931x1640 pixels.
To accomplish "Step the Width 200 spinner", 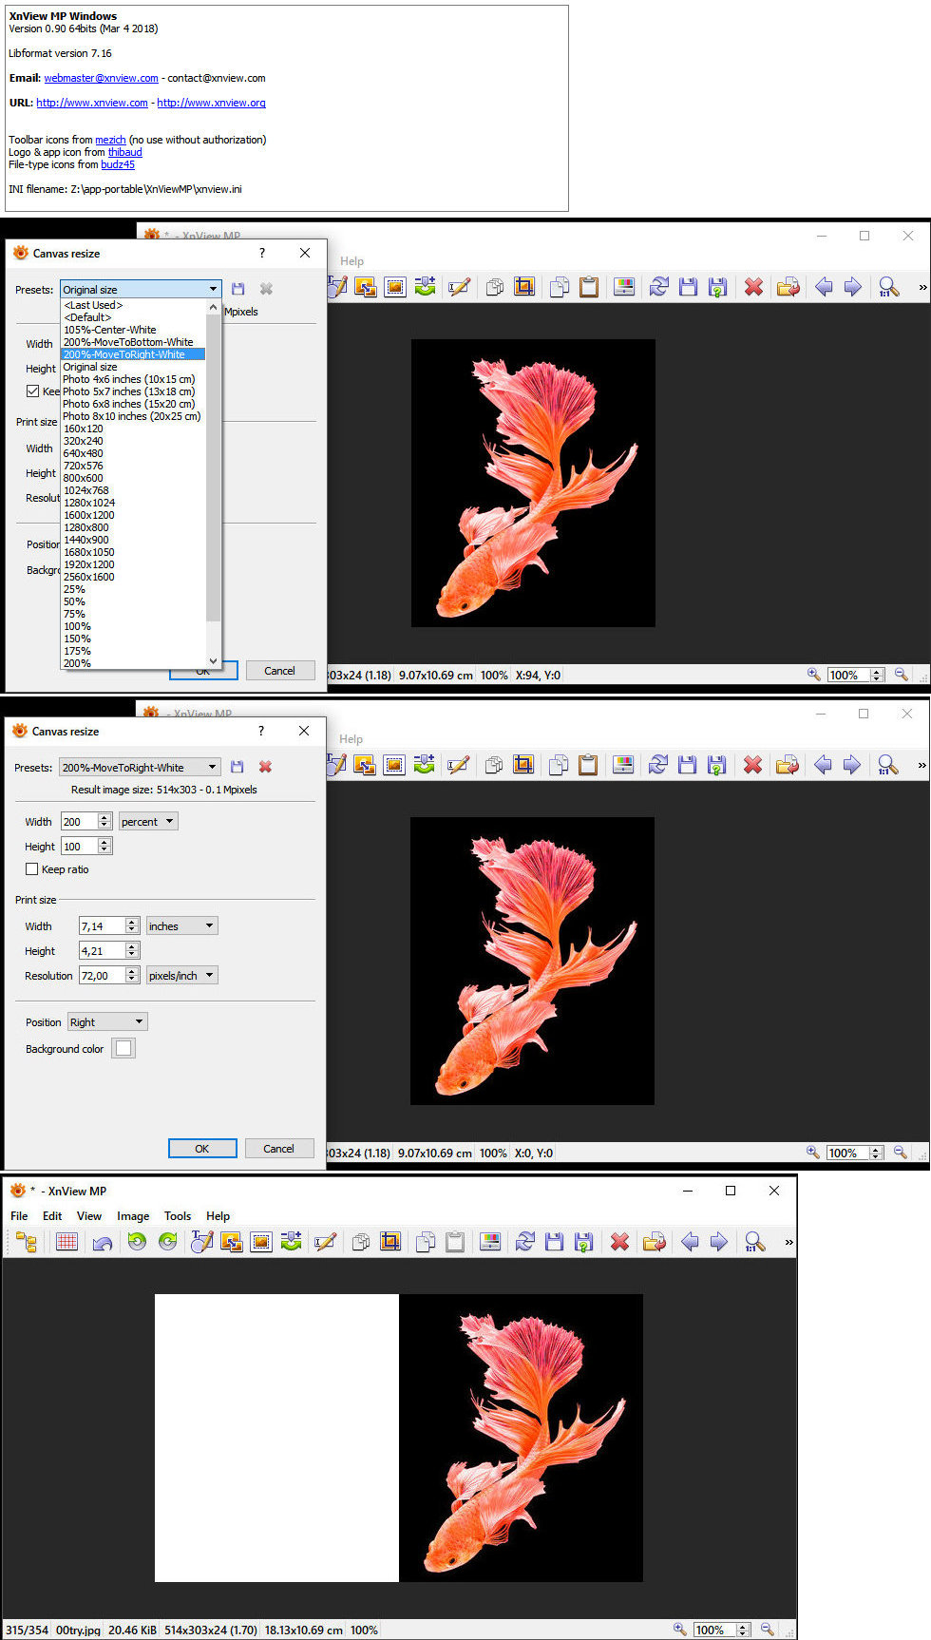I will (104, 821).
